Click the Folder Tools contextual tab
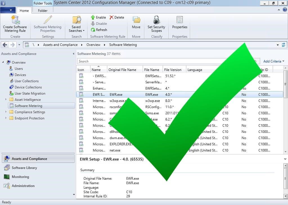 43,3
